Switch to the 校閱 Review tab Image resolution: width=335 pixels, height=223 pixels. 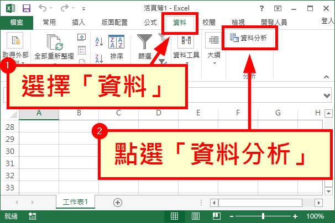(209, 23)
